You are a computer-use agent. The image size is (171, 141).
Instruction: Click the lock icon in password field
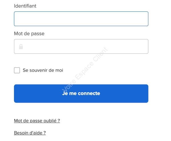[x=21, y=47]
